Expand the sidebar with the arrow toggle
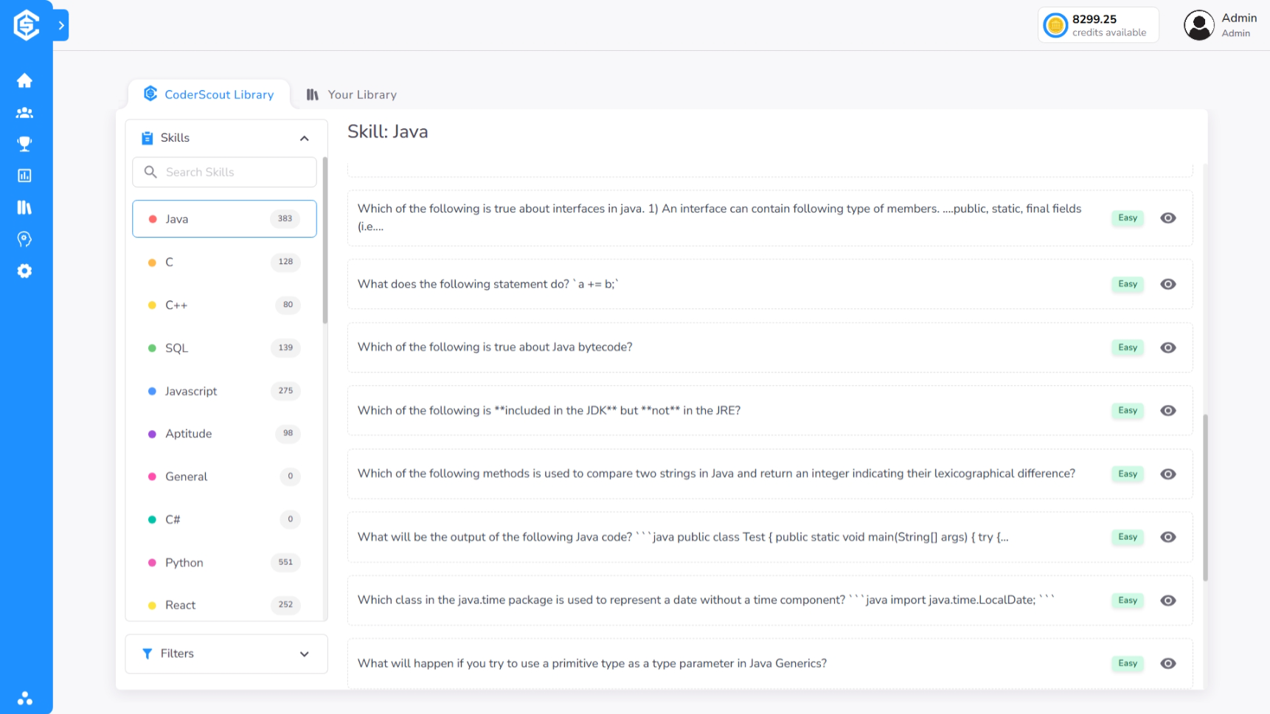 [61, 25]
